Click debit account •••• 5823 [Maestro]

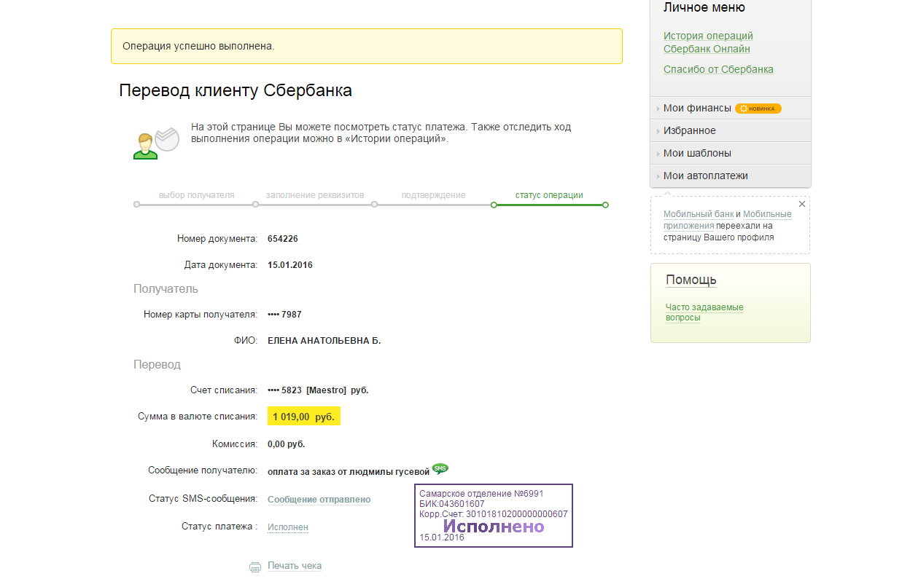[x=318, y=390]
